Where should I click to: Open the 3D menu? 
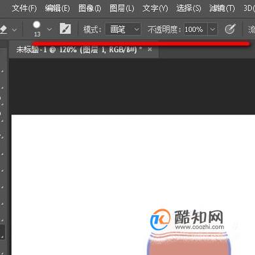249,8
